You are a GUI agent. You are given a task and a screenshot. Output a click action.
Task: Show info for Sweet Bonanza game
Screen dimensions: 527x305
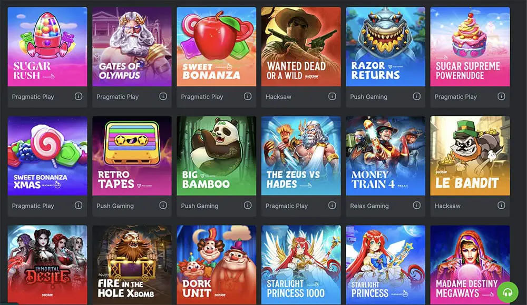pyautogui.click(x=248, y=96)
